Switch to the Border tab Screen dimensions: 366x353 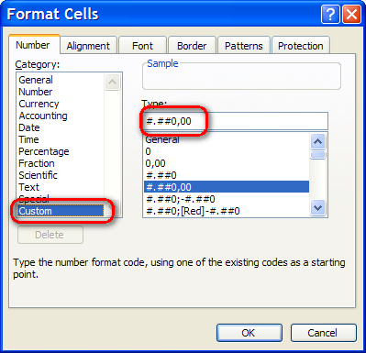(x=192, y=46)
